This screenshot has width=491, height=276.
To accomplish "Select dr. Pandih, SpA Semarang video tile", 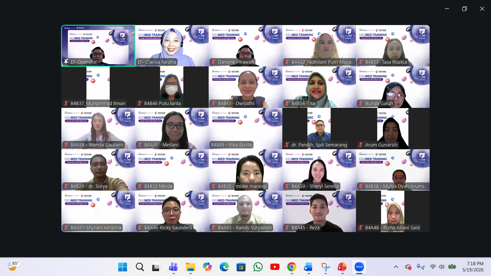I will pyautogui.click(x=319, y=129).
